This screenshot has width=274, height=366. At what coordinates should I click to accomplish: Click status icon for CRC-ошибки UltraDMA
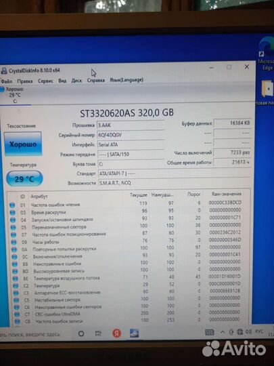pos(17,314)
